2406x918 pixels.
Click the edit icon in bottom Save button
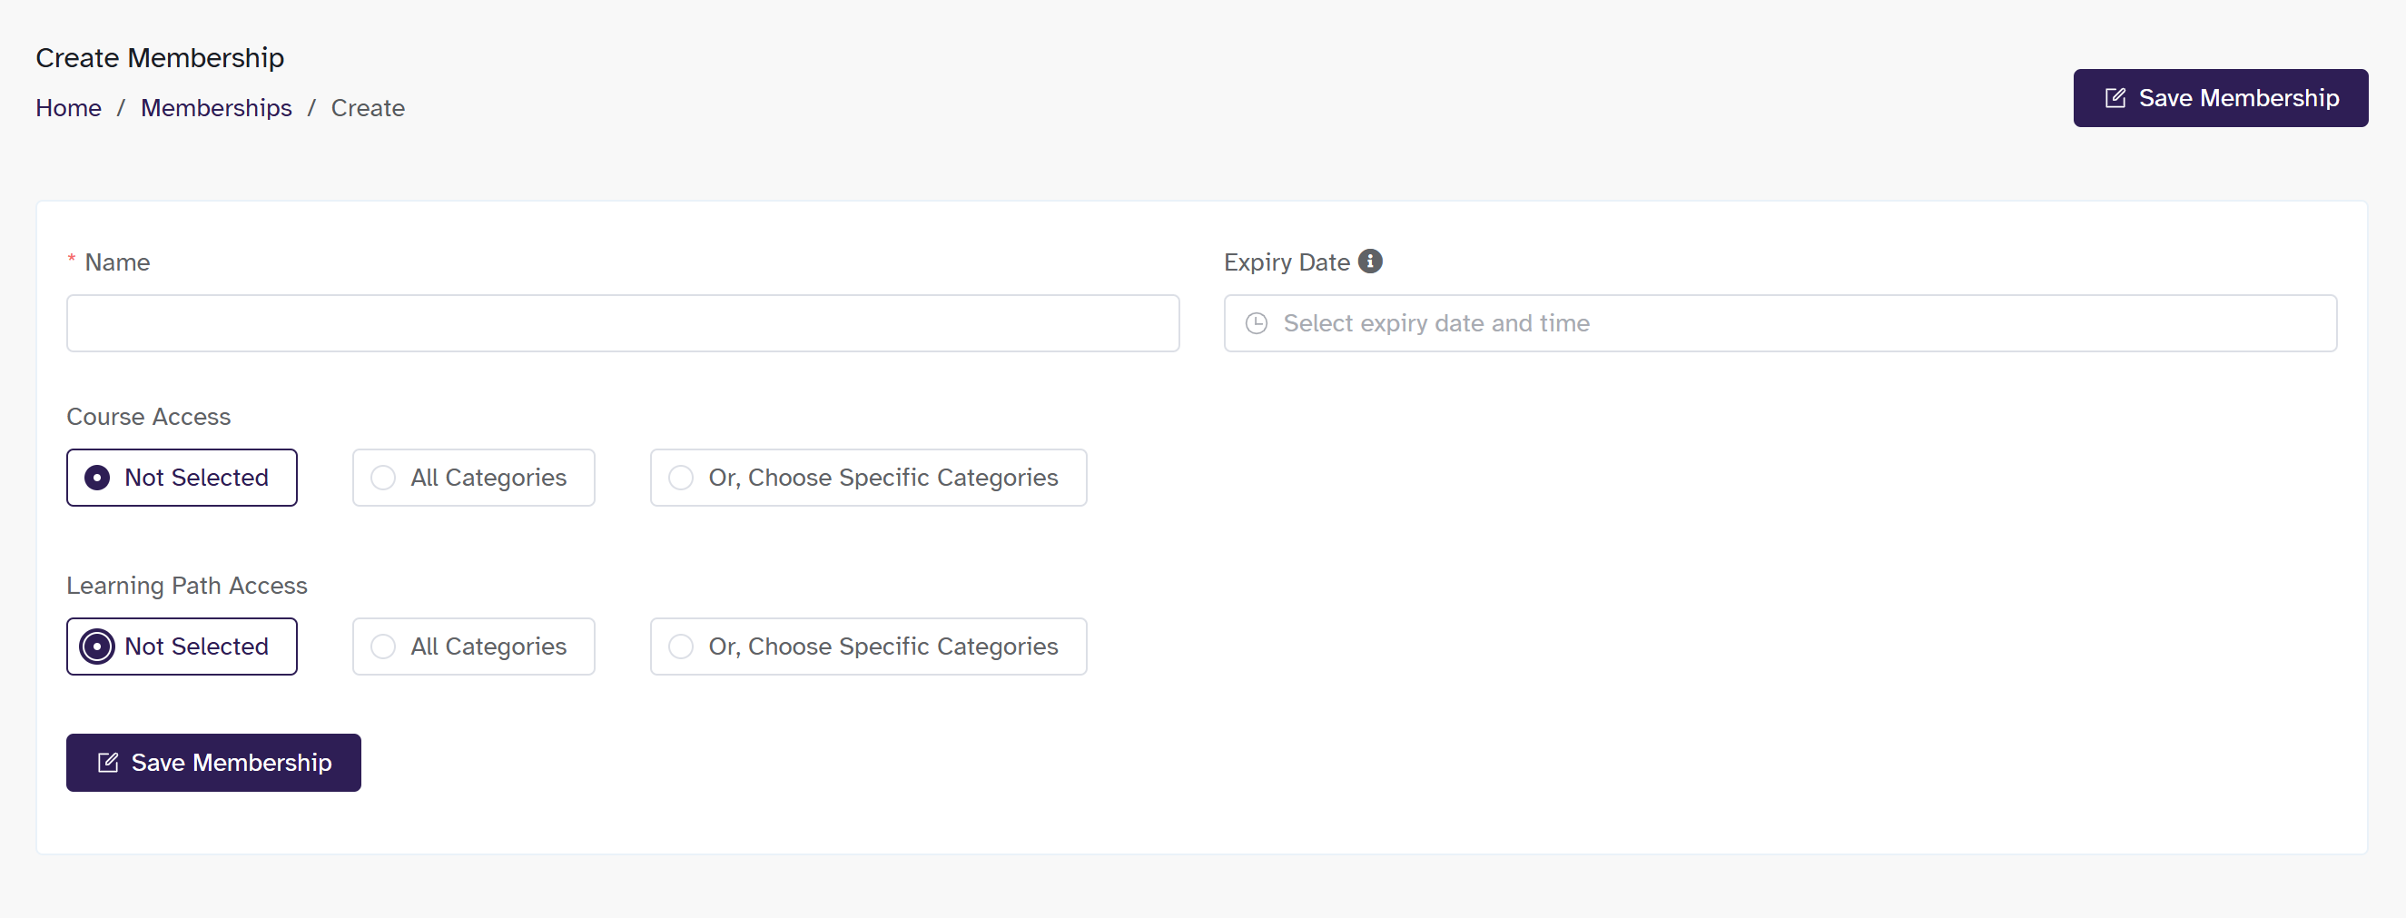tap(108, 762)
